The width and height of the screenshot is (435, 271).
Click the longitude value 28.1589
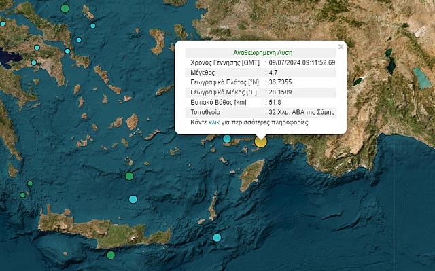280,92
